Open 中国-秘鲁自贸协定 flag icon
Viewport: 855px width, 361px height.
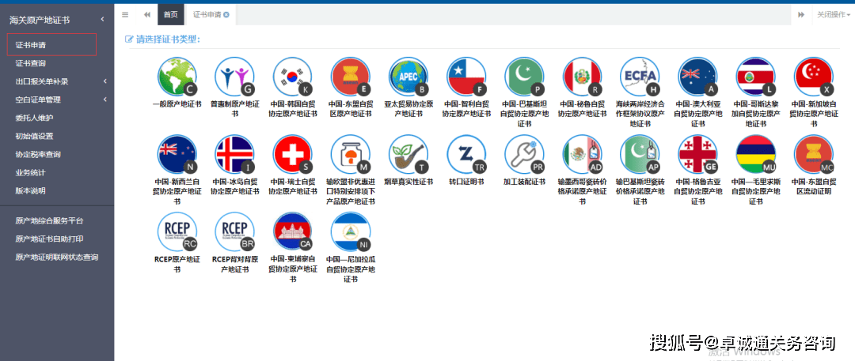pyautogui.click(x=582, y=77)
